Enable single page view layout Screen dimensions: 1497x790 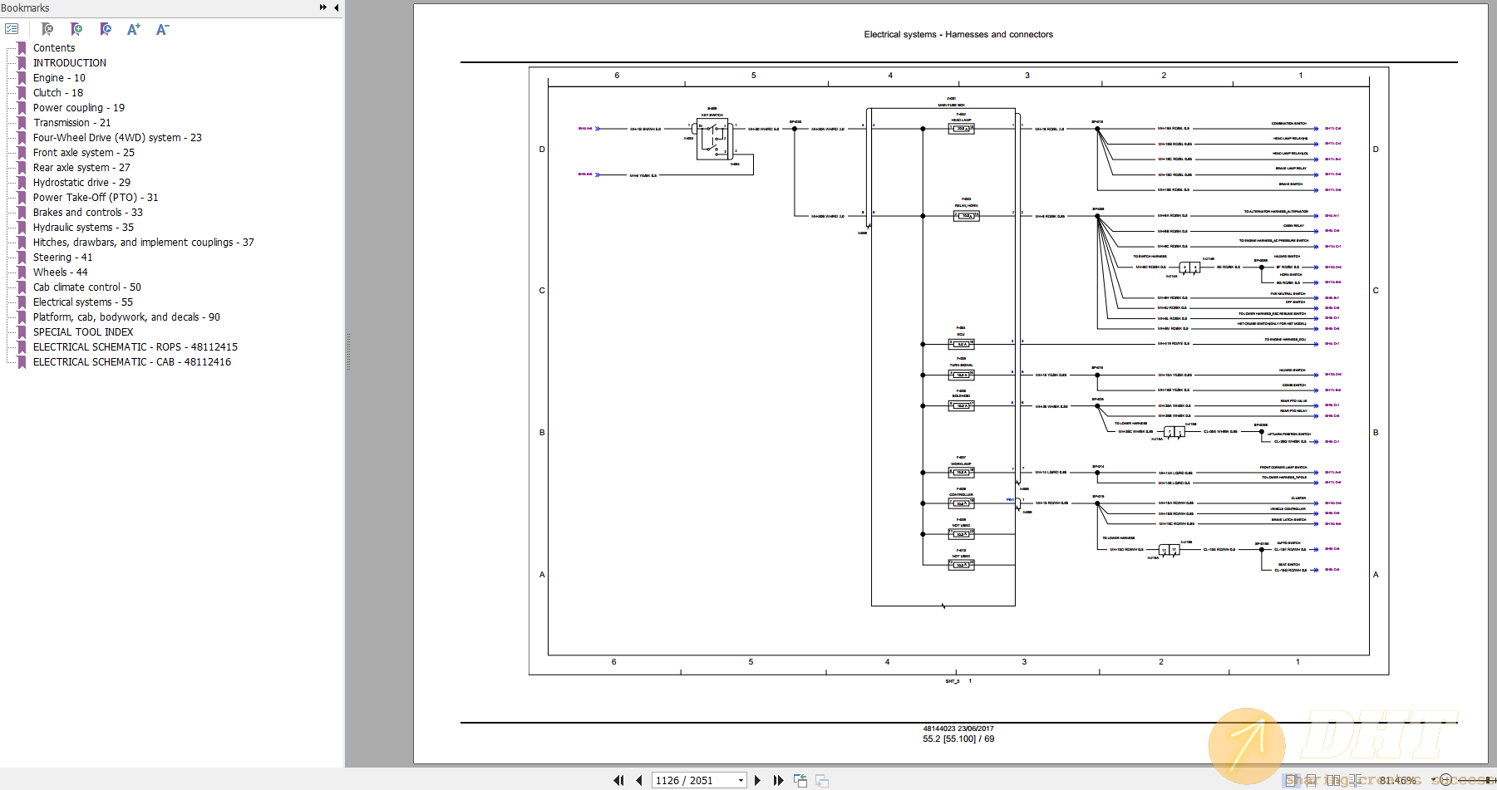tap(1290, 780)
